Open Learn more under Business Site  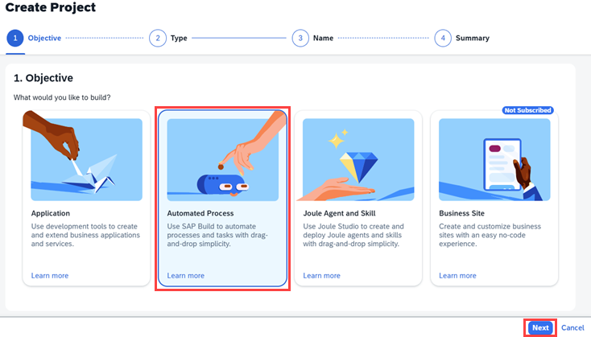coord(457,276)
